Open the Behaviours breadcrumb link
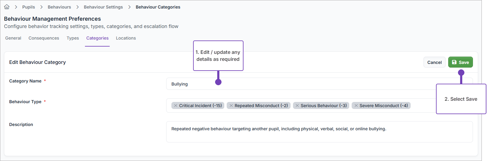 tap(59, 7)
